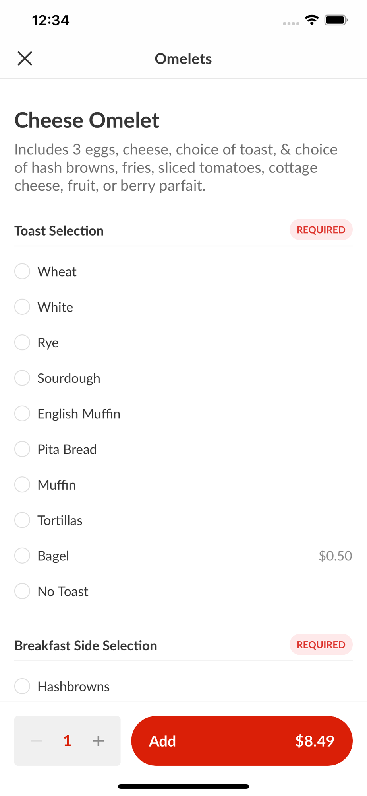This screenshot has height=796, width=367.
Task: Choose Rye toast
Action: click(22, 342)
